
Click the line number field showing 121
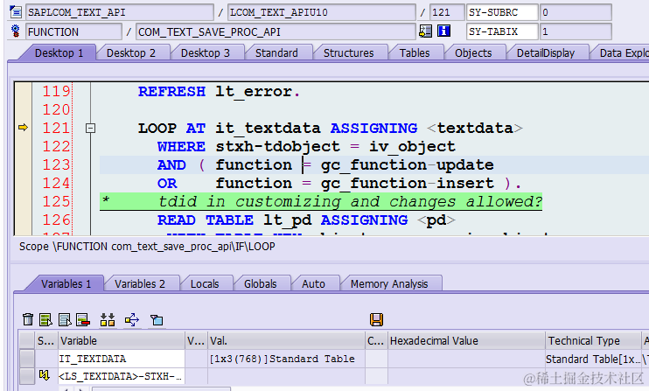pos(447,12)
